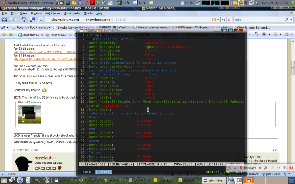Open the Bookmarks menu

pyautogui.click(x=72, y=13)
